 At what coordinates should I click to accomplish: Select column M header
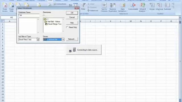tap(131, 21)
